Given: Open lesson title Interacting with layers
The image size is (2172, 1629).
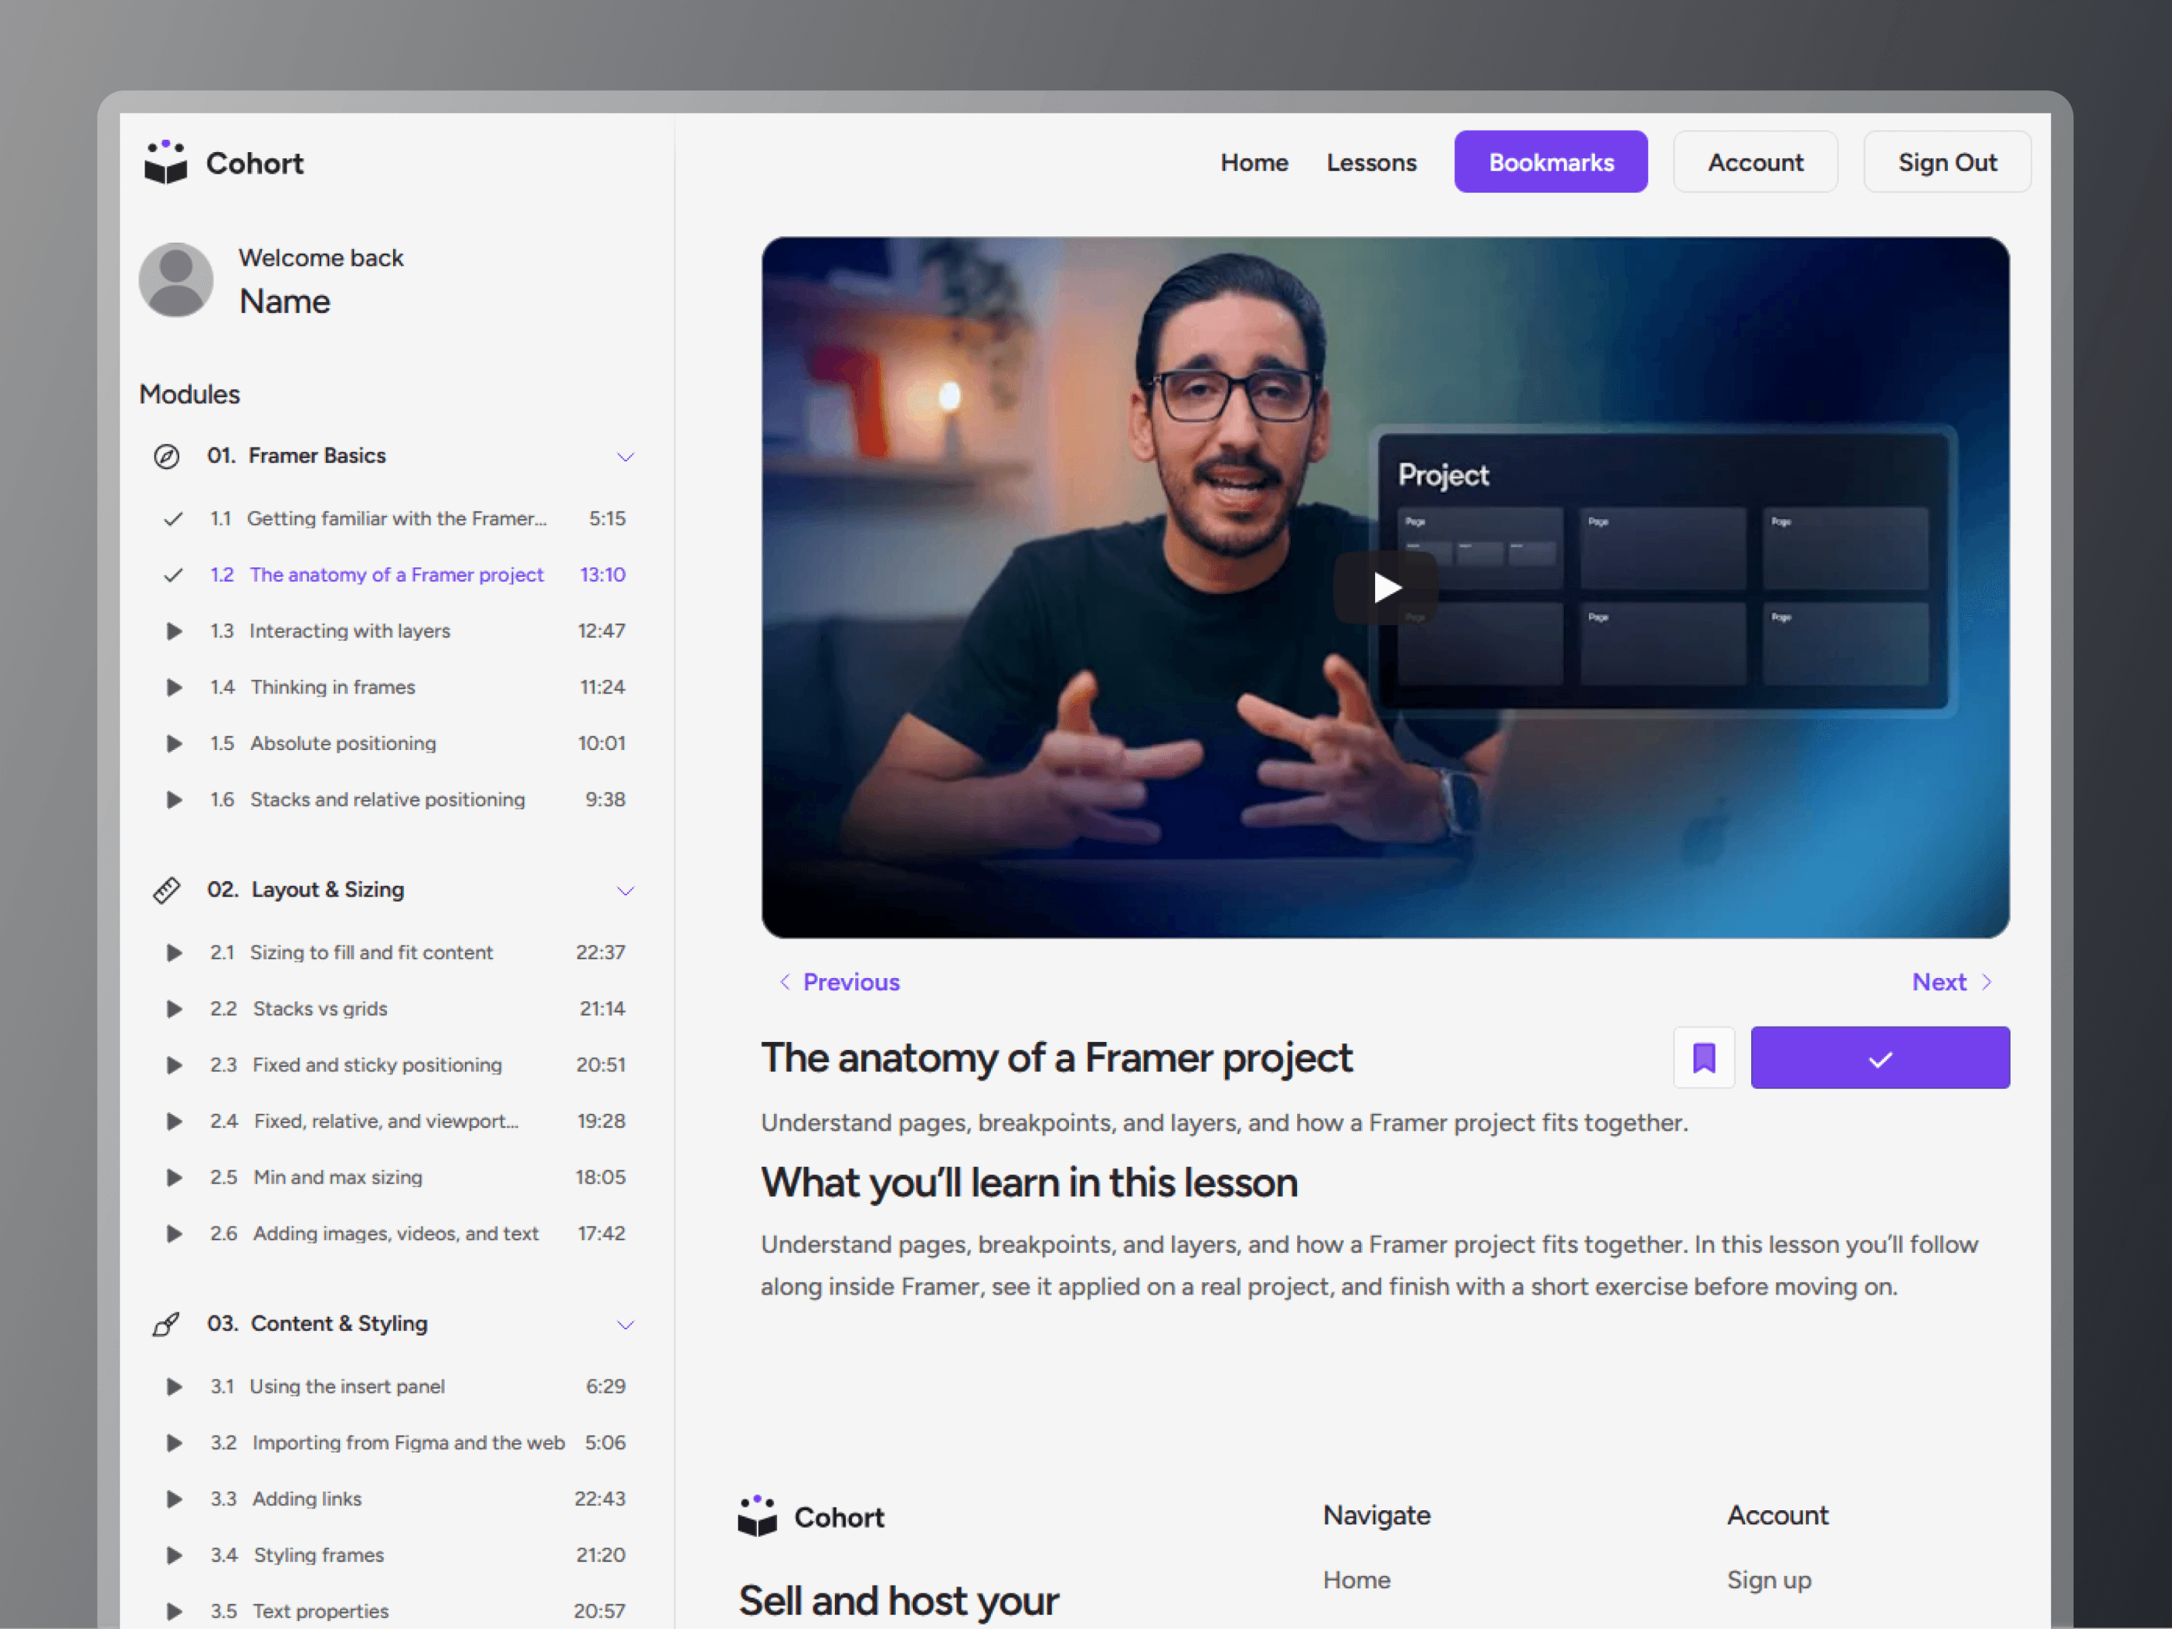Looking at the screenshot, I should point(350,631).
